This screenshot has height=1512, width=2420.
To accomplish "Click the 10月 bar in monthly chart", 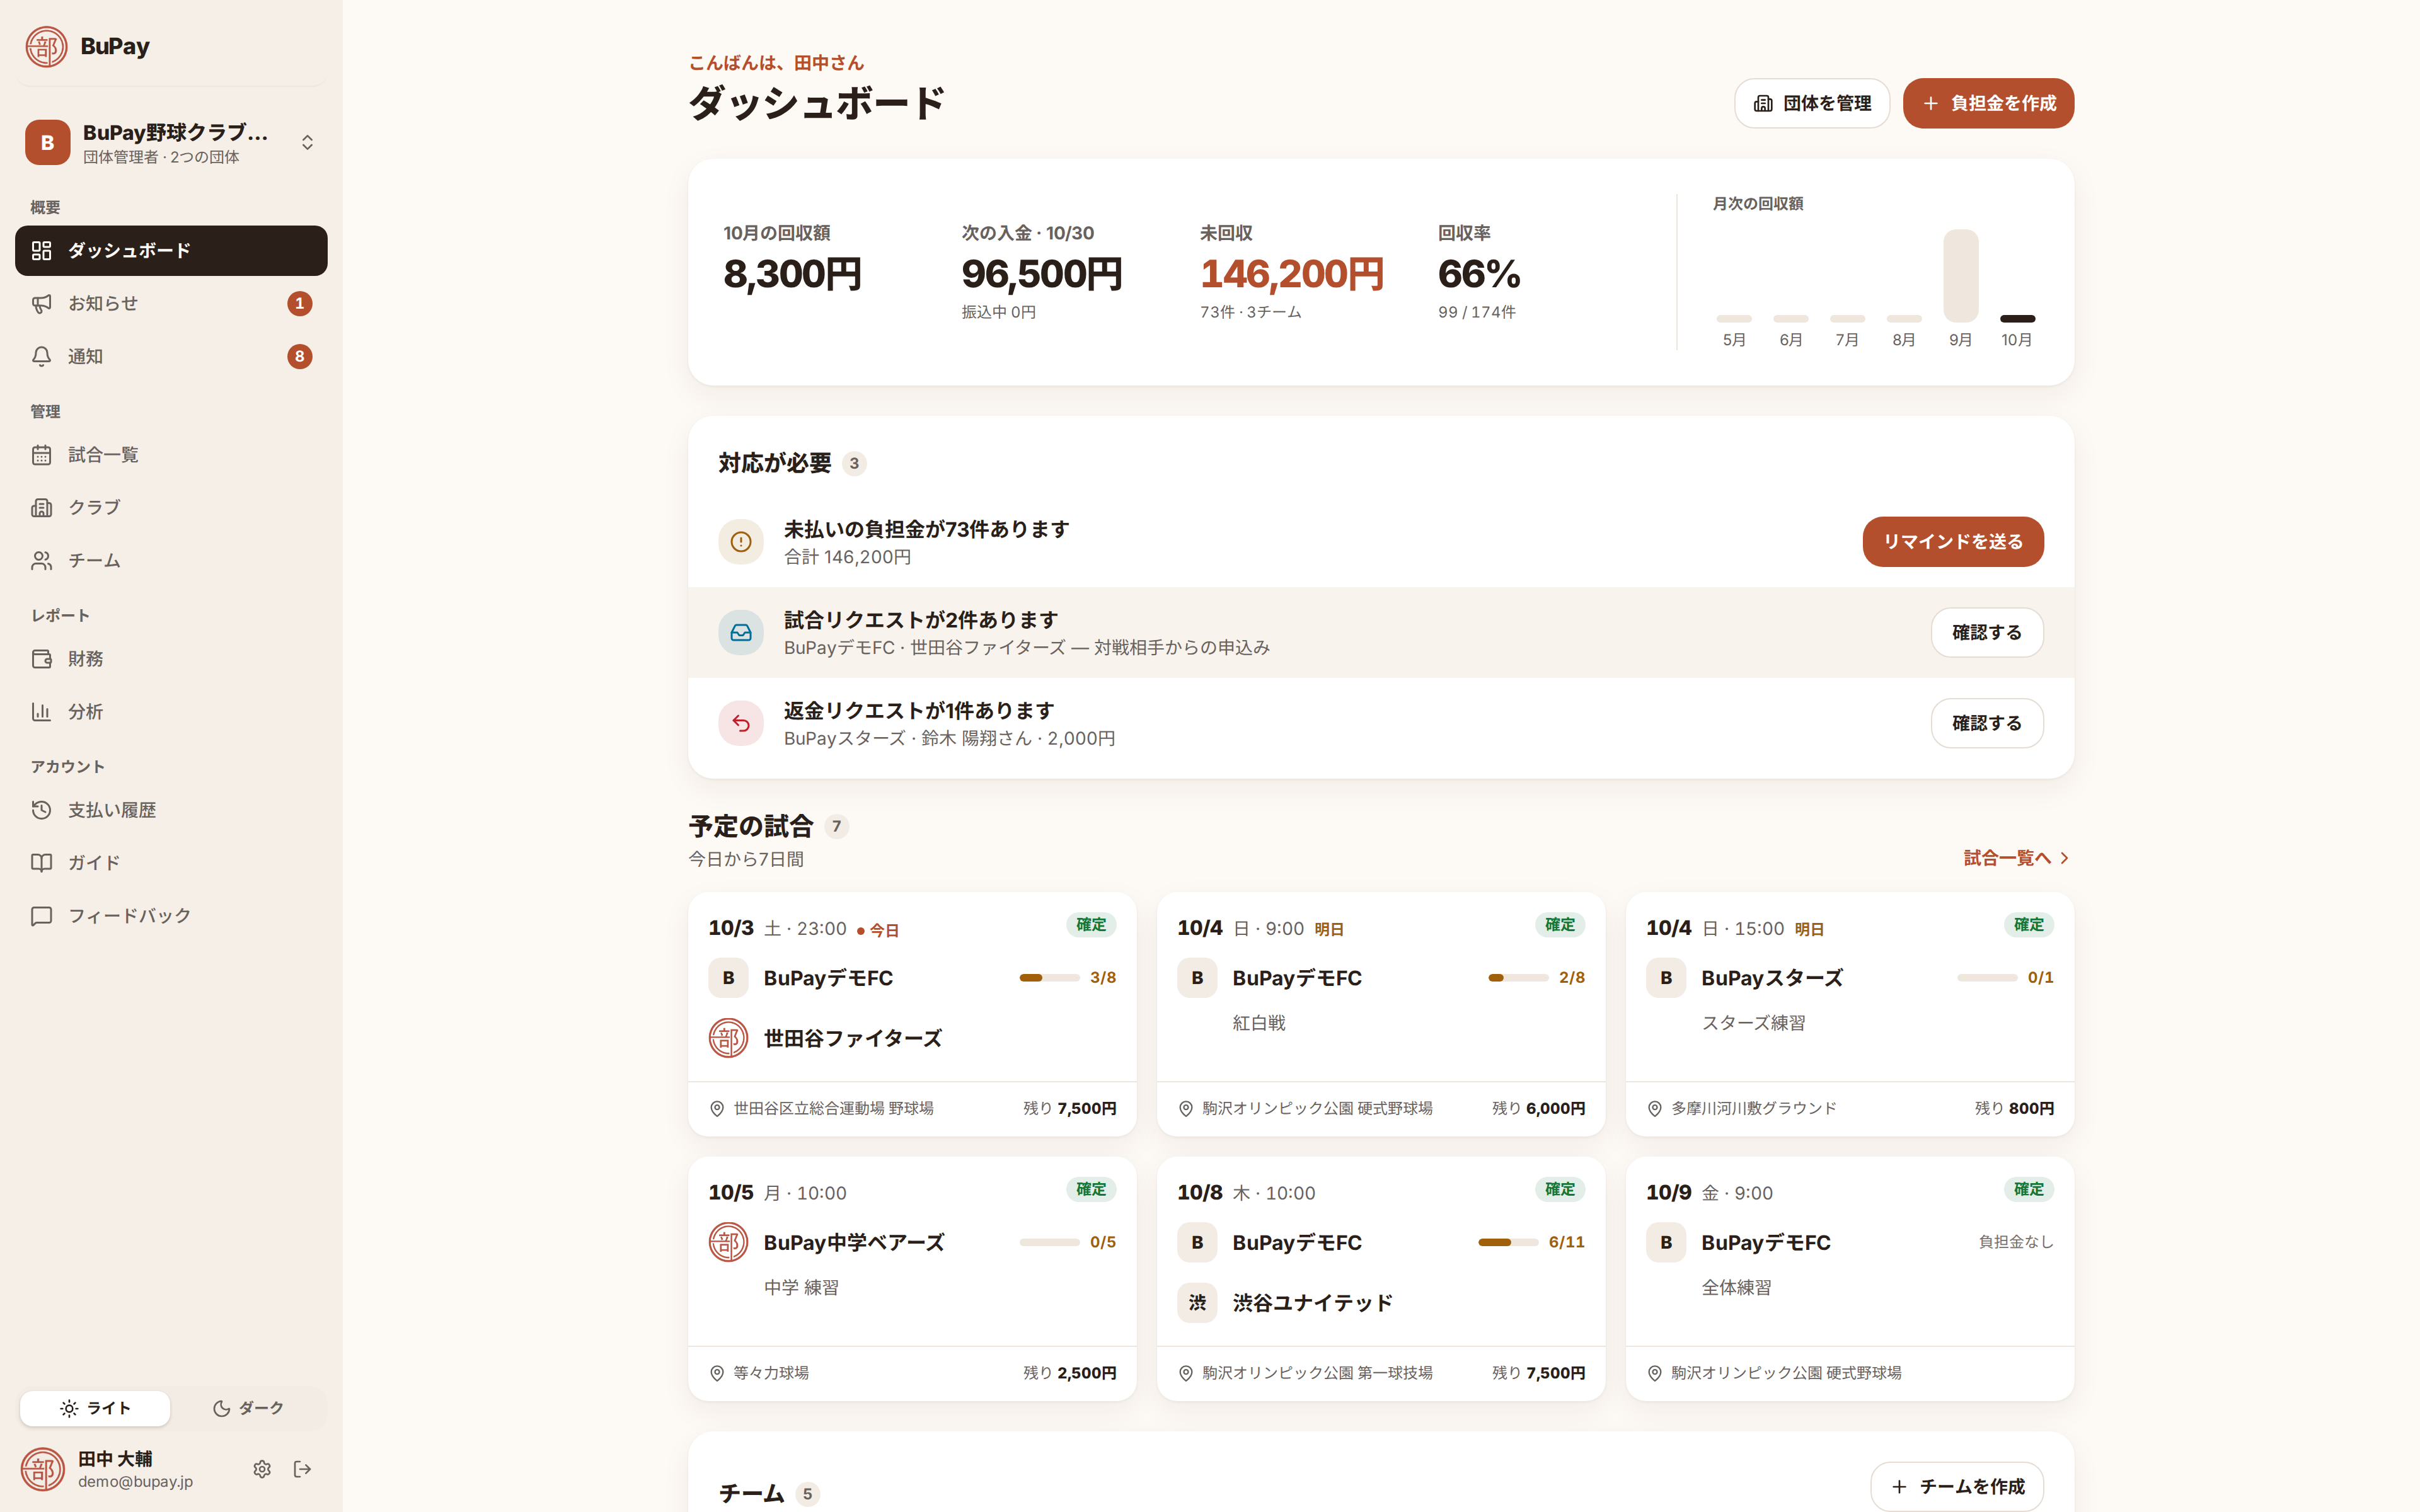I will 2017,318.
